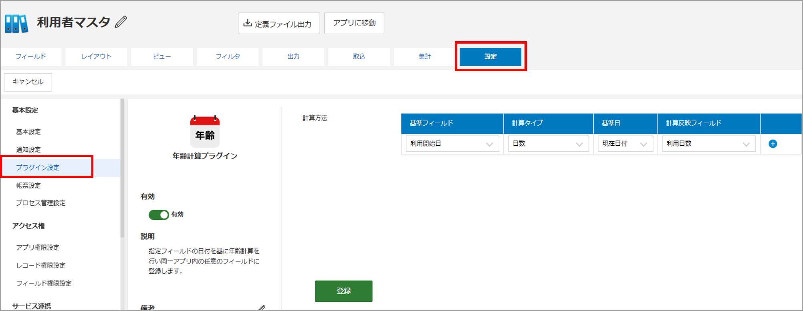Switch to the レイアウト tab
Screen dimensions: 803x311
96,56
